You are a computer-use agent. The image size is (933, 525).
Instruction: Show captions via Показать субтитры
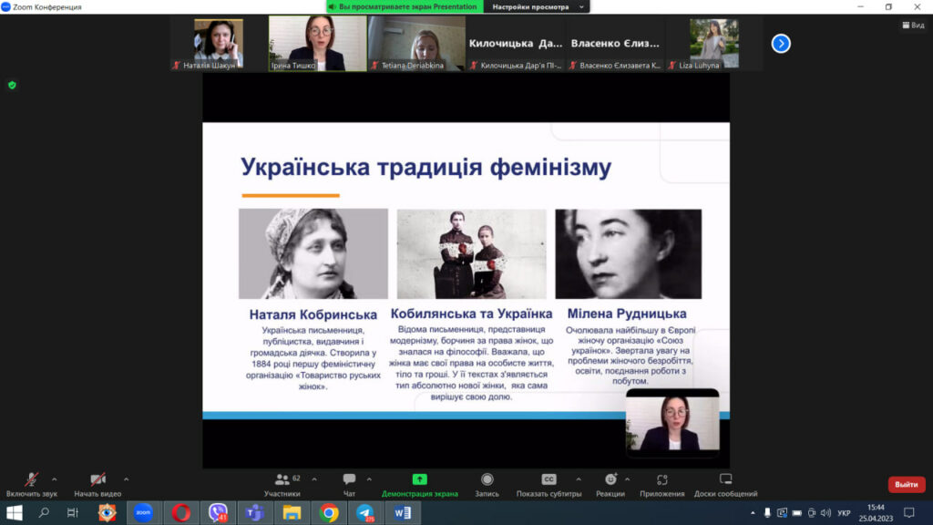549,479
